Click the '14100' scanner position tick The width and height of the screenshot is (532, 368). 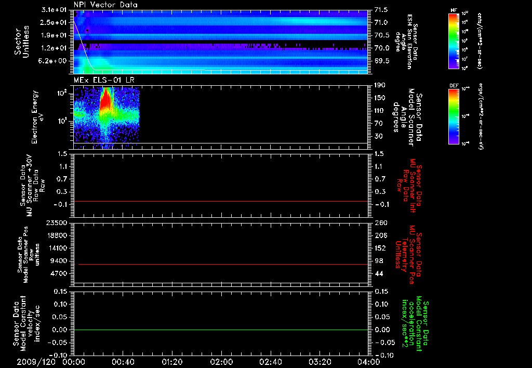57,248
